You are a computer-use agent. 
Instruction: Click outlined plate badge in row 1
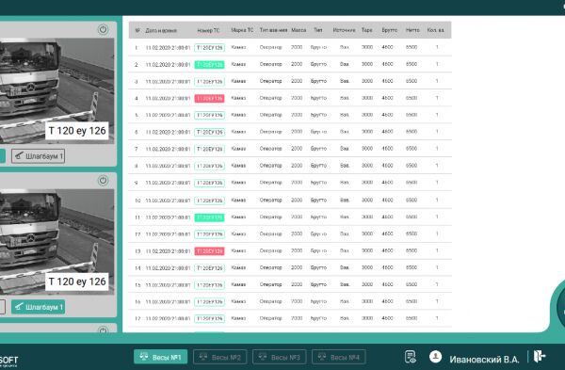coord(209,48)
